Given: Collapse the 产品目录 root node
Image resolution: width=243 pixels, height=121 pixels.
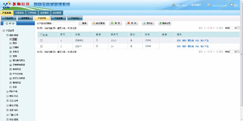Looking at the screenshot, I should pos(4,31).
